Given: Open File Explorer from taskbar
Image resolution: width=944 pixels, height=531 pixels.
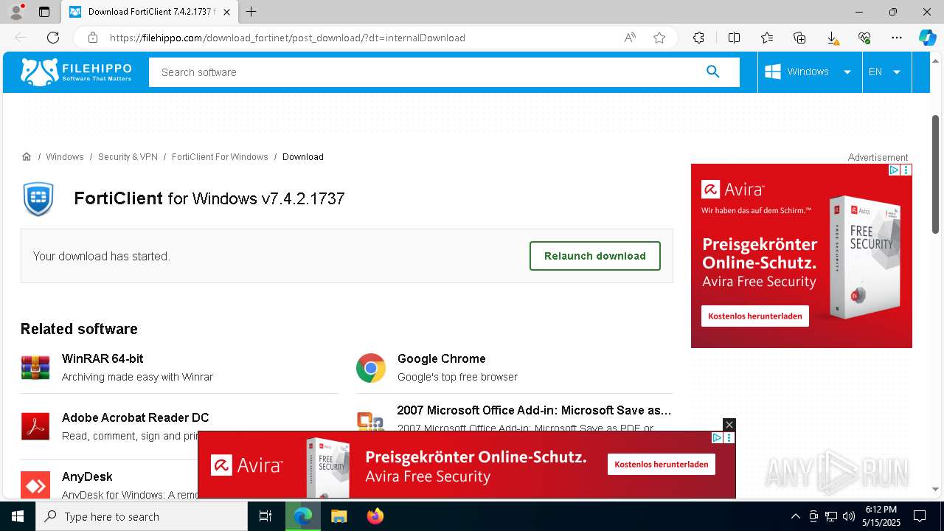Looking at the screenshot, I should (x=339, y=516).
